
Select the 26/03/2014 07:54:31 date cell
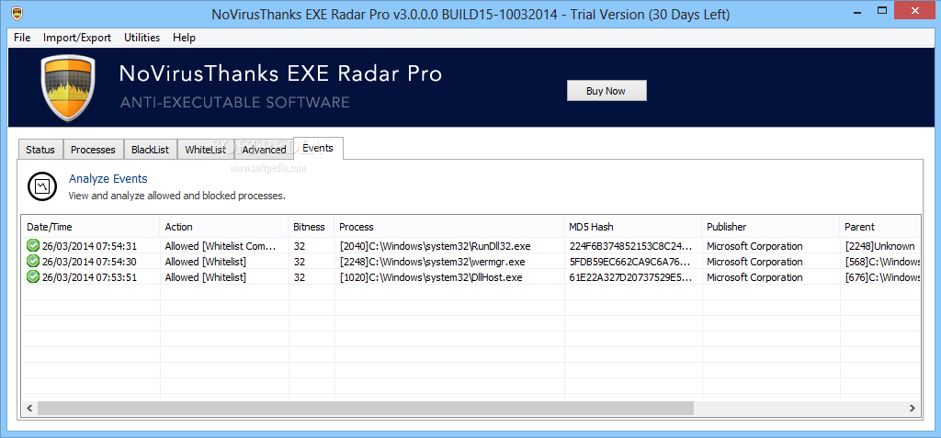[x=89, y=246]
